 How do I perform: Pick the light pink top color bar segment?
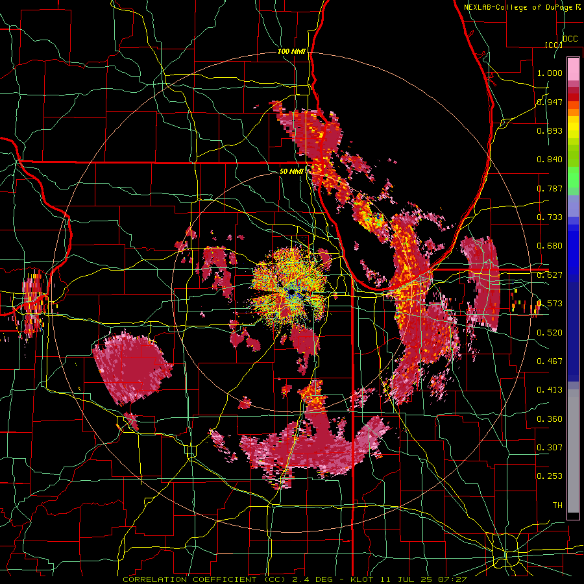[573, 69]
